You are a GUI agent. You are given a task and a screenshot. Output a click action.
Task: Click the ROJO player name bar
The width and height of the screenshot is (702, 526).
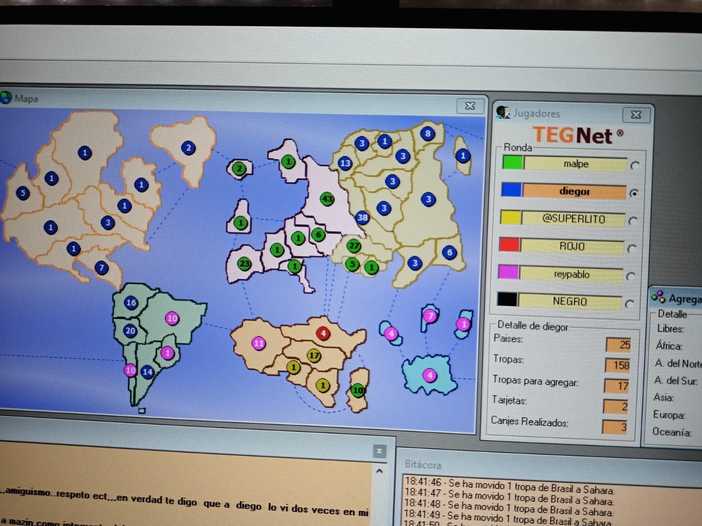(572, 246)
